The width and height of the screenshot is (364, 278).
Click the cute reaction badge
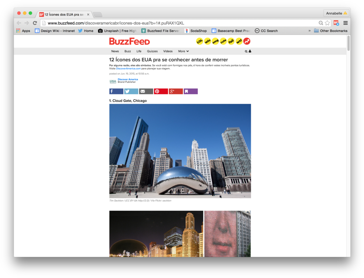click(x=223, y=42)
